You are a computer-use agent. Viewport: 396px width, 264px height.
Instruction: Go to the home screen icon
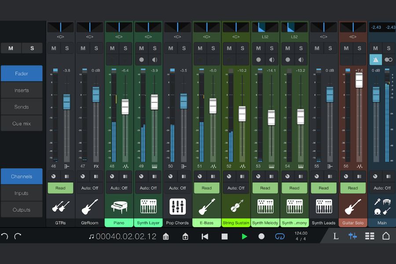pos(386,236)
